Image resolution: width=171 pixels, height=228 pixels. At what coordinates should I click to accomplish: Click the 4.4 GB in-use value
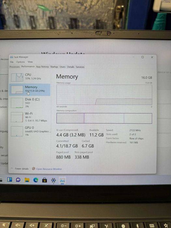[x=71, y=135]
